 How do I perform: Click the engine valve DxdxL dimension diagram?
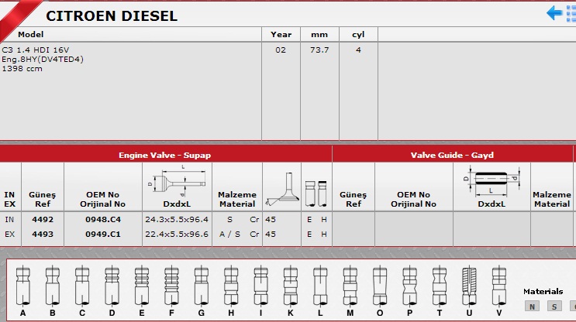coord(176,183)
